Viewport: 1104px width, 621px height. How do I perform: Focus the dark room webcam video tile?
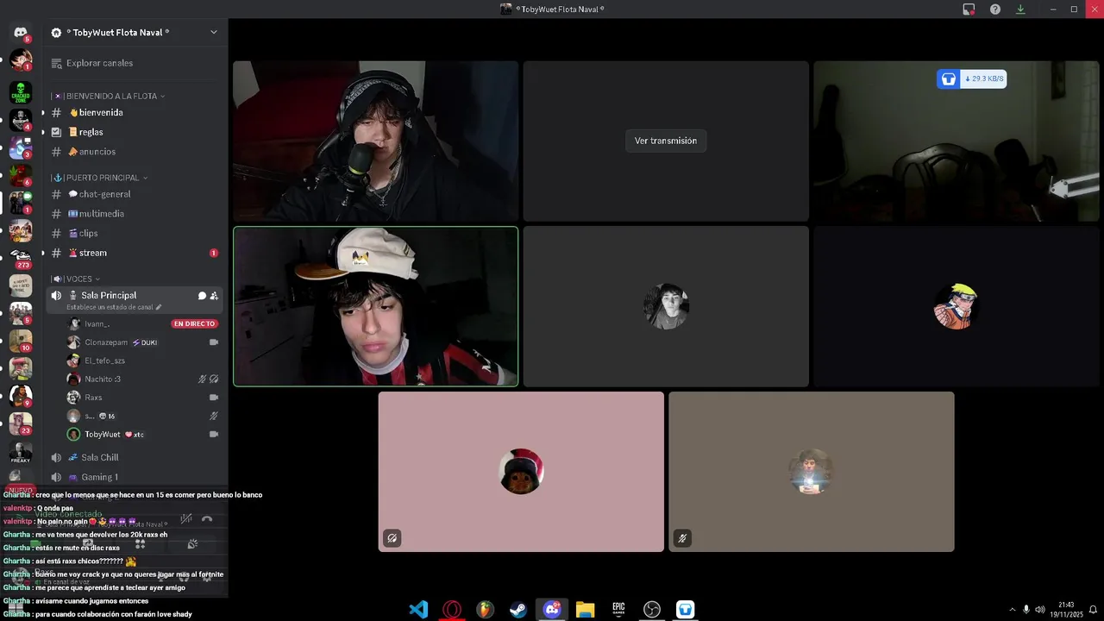tap(956, 141)
